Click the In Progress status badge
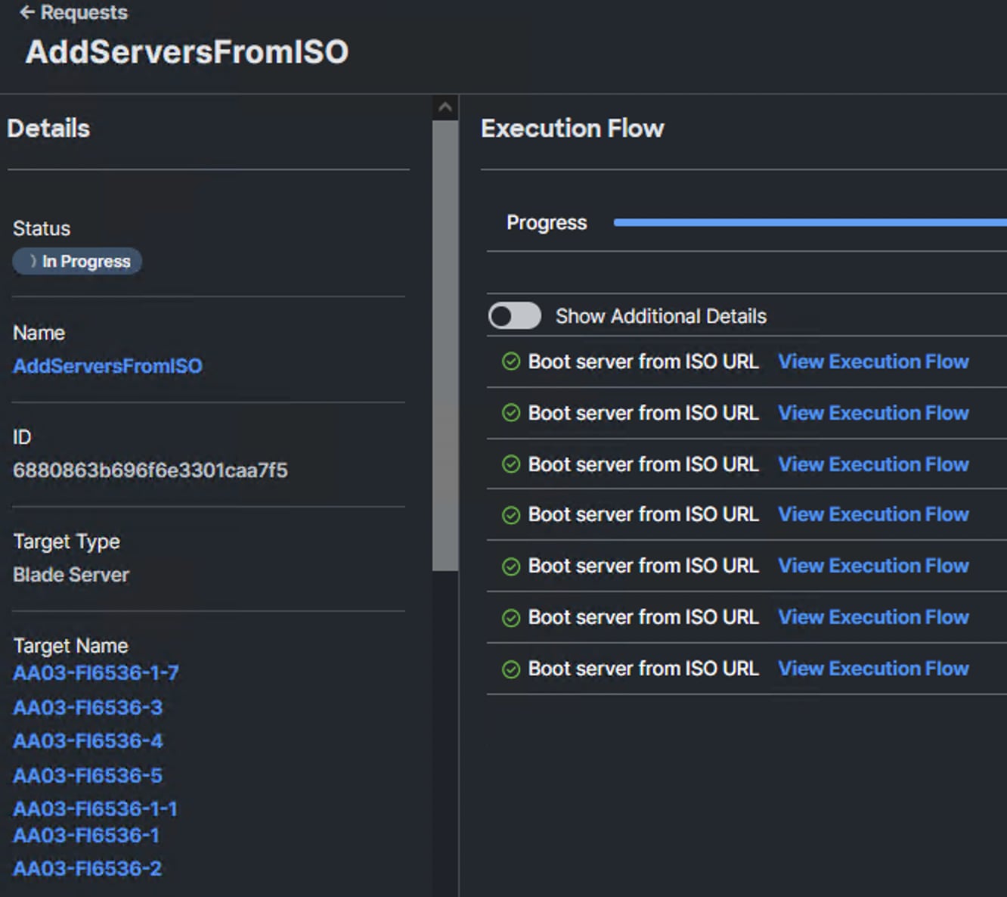1007x897 pixels. point(78,261)
